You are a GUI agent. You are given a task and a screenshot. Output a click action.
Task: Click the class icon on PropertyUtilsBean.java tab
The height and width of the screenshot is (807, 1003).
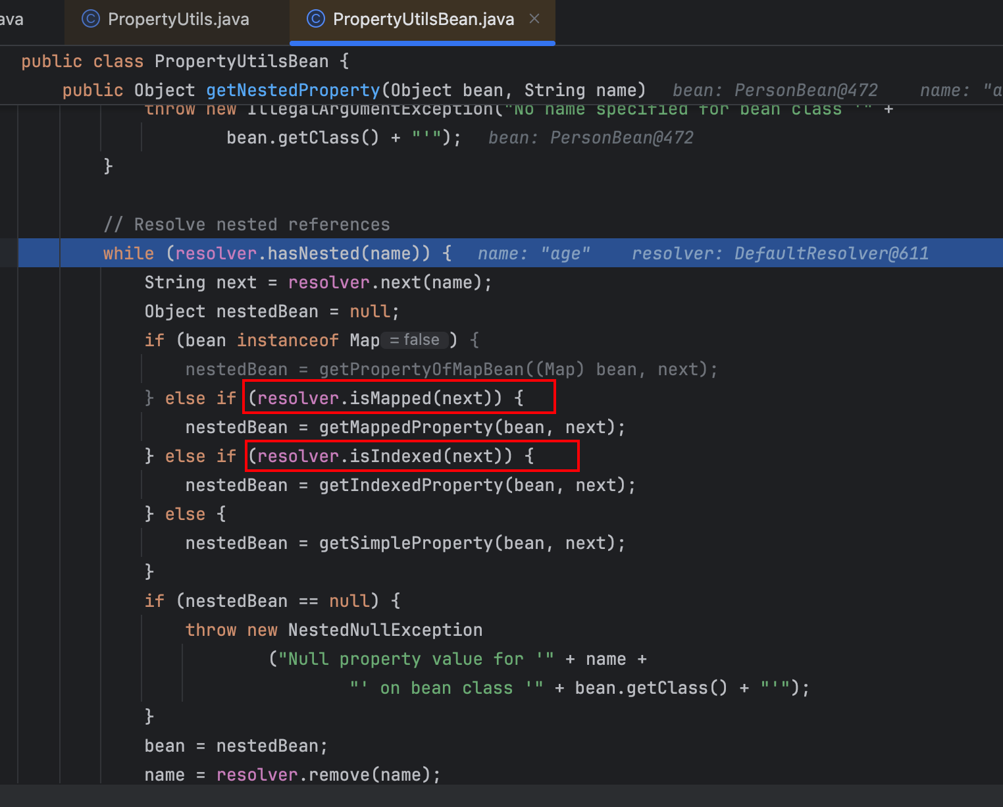[316, 19]
